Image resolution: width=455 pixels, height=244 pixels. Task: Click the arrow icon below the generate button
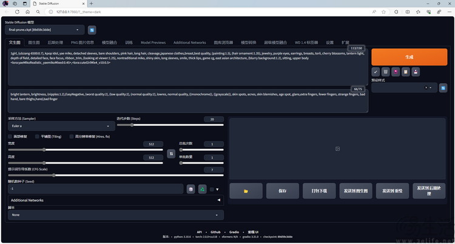click(x=376, y=72)
